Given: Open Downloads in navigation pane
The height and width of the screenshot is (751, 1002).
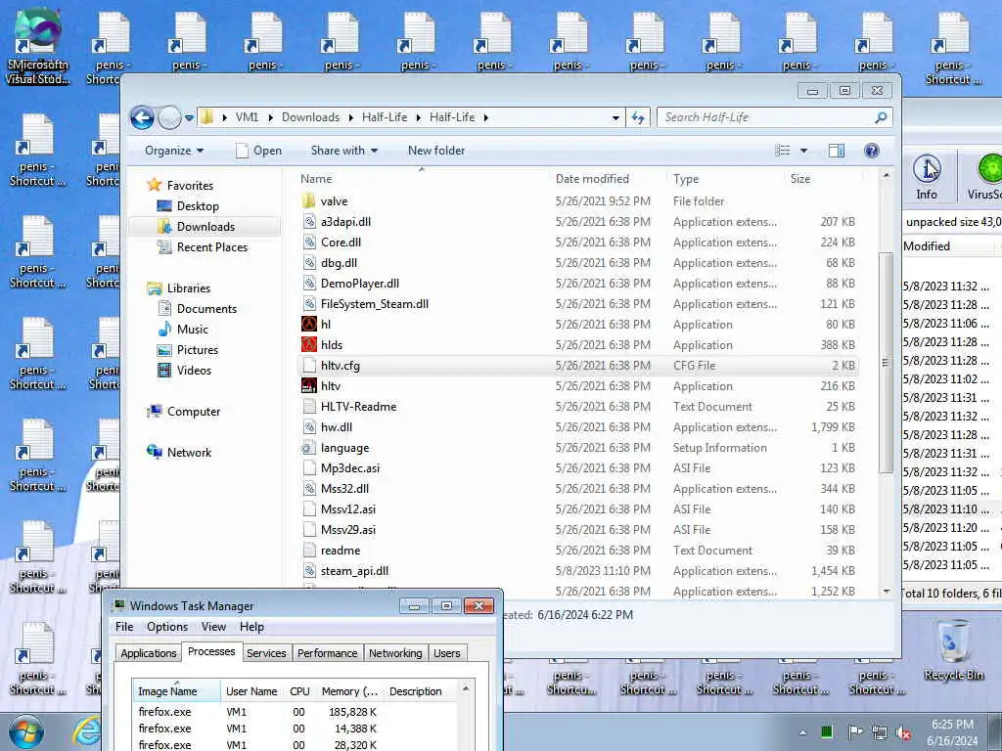Looking at the screenshot, I should 205,227.
